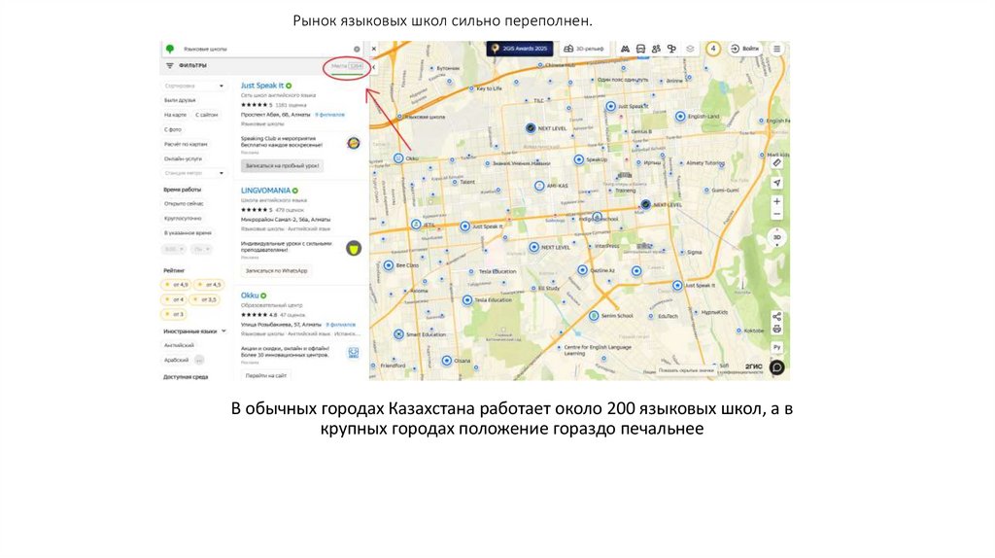Click the print map icon
The image size is (995, 558).
(776, 329)
